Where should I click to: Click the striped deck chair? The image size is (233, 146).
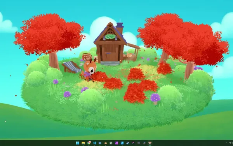coord(72,67)
